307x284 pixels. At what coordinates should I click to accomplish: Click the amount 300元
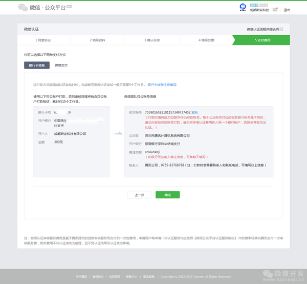[58, 142]
